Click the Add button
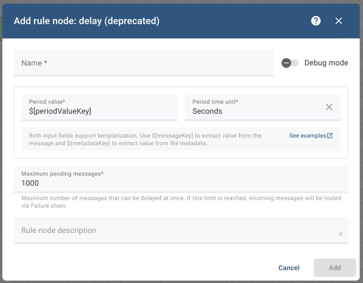The width and height of the screenshot is (363, 283). pos(335,268)
